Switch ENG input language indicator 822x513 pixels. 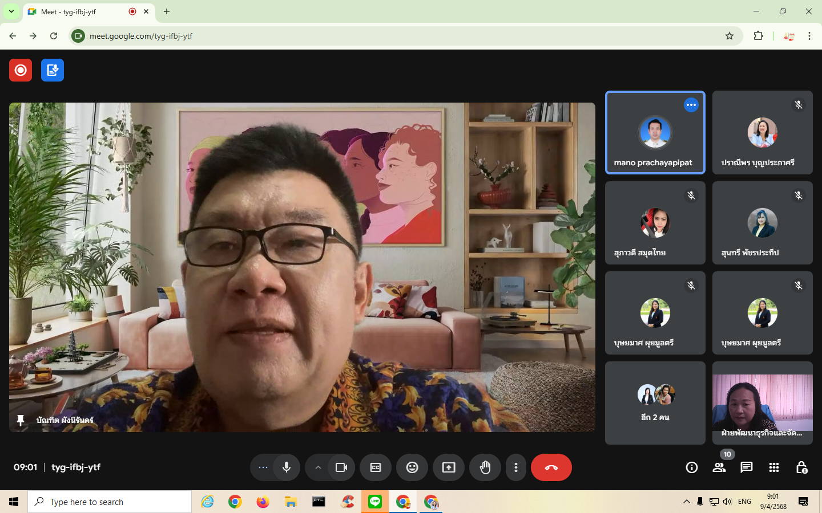(x=744, y=502)
